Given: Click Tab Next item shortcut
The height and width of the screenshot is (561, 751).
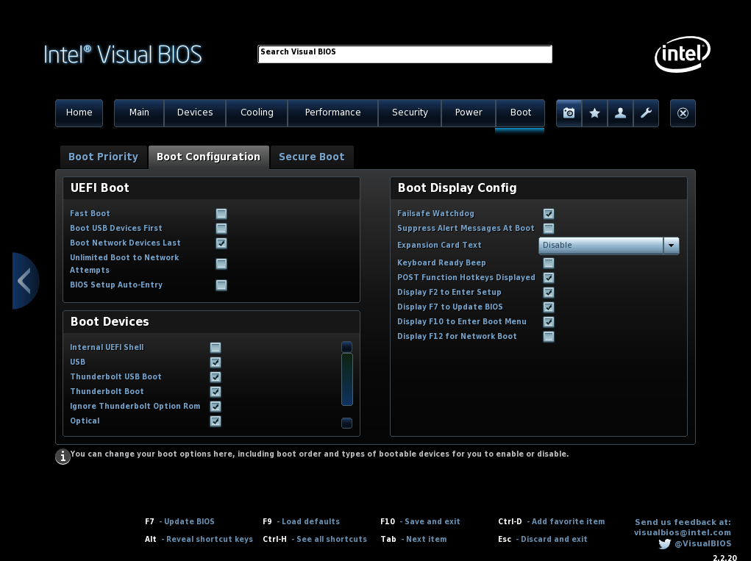Looking at the screenshot, I should tap(414, 540).
